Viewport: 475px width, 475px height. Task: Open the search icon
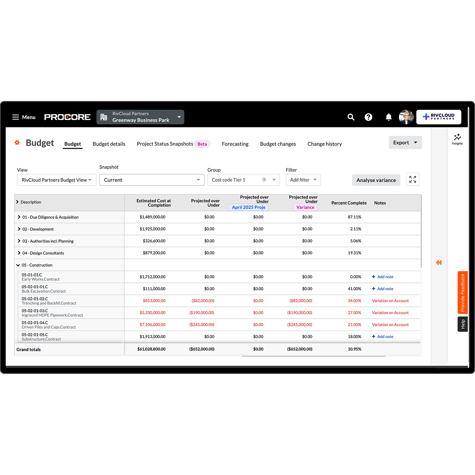351,117
